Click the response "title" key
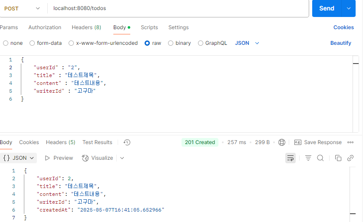The width and height of the screenshot is (363, 222). [x=47, y=186]
